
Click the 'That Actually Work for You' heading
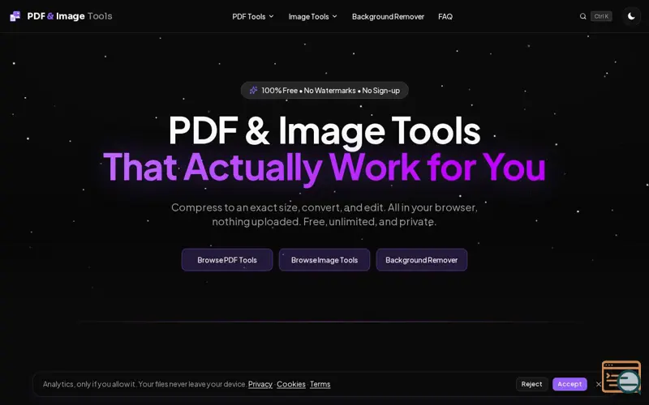point(324,167)
